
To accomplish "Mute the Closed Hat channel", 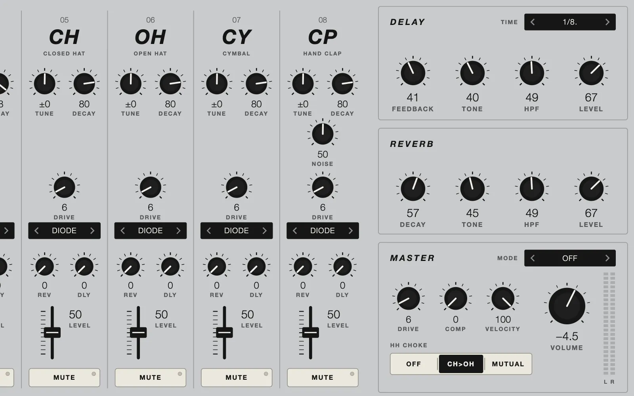I will (64, 377).
